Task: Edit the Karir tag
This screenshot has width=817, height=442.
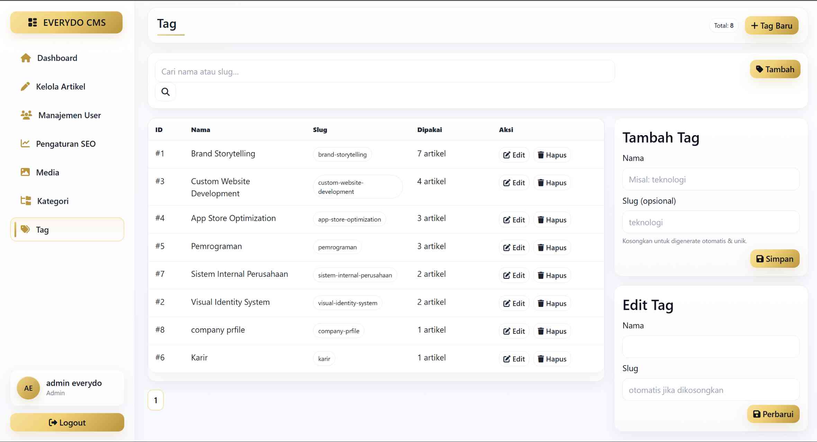Action: click(514, 359)
